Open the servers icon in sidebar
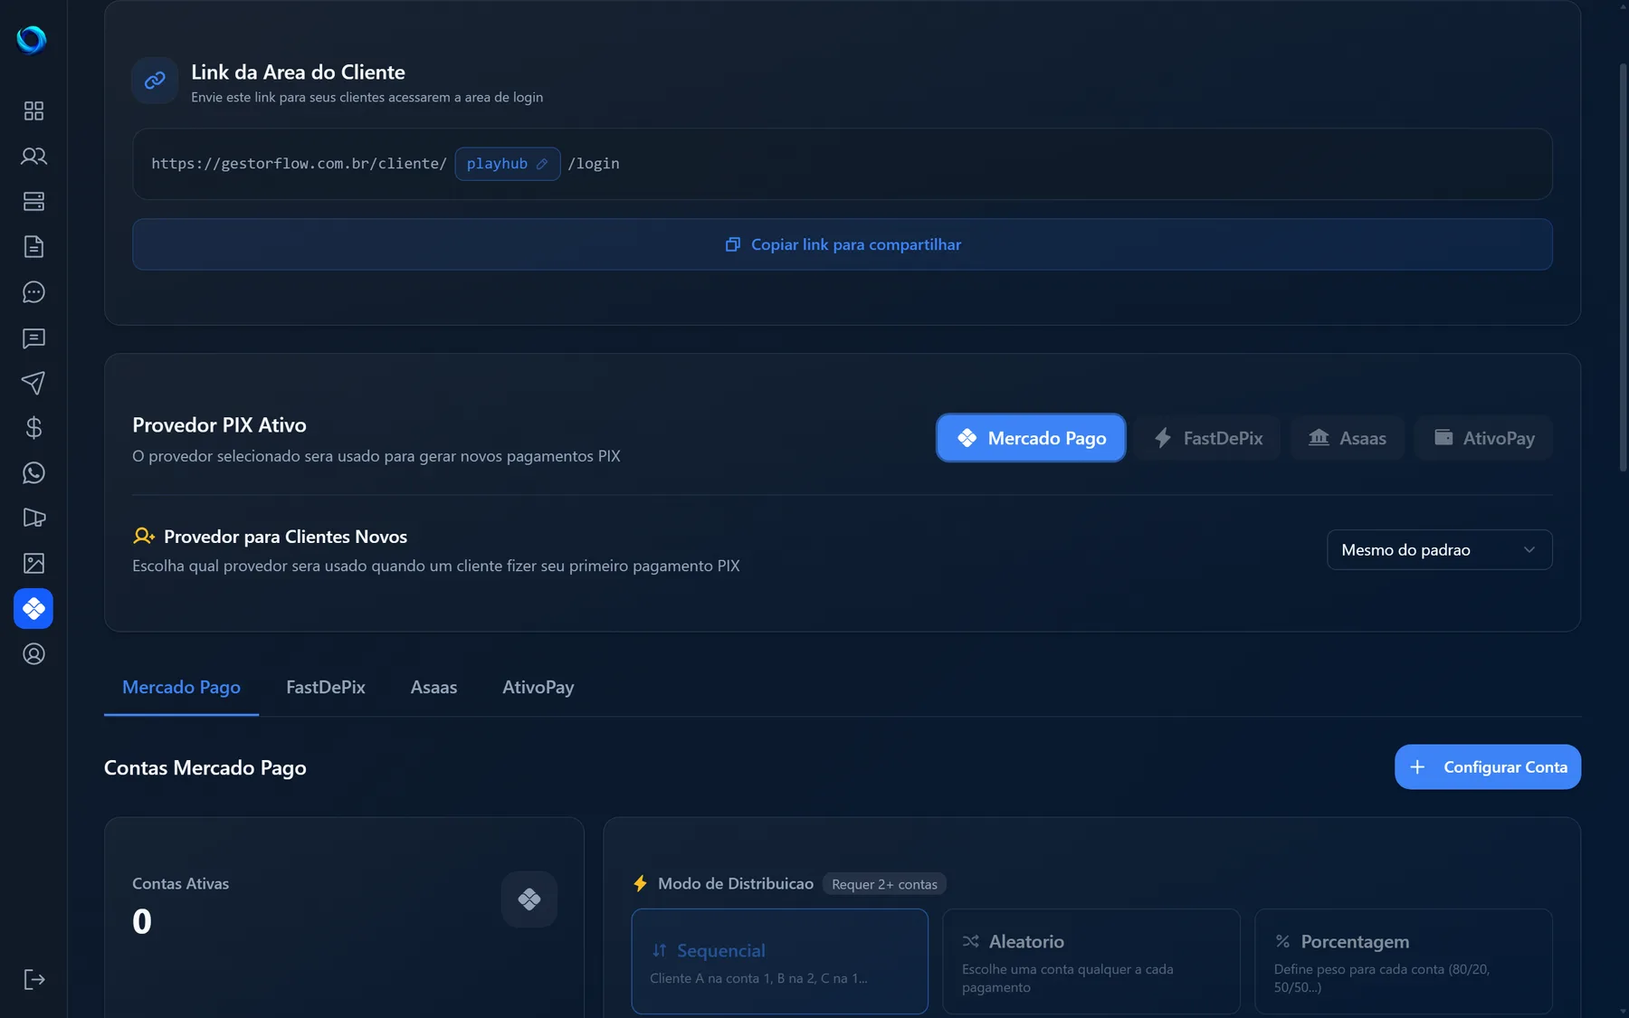 33,201
